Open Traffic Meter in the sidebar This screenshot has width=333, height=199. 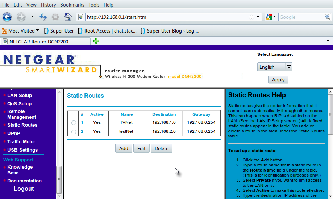pos(21,141)
